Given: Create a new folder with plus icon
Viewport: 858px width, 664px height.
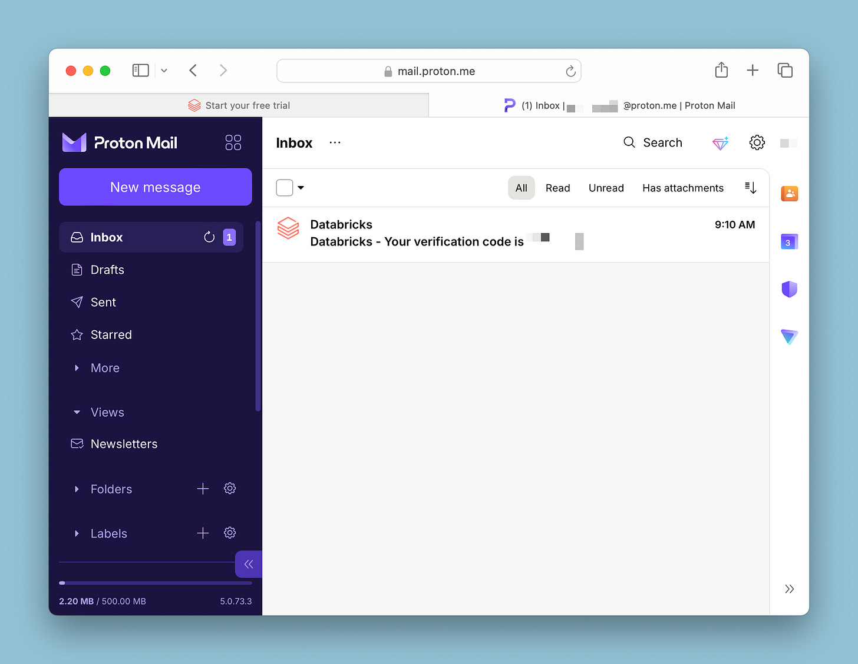Looking at the screenshot, I should point(203,489).
